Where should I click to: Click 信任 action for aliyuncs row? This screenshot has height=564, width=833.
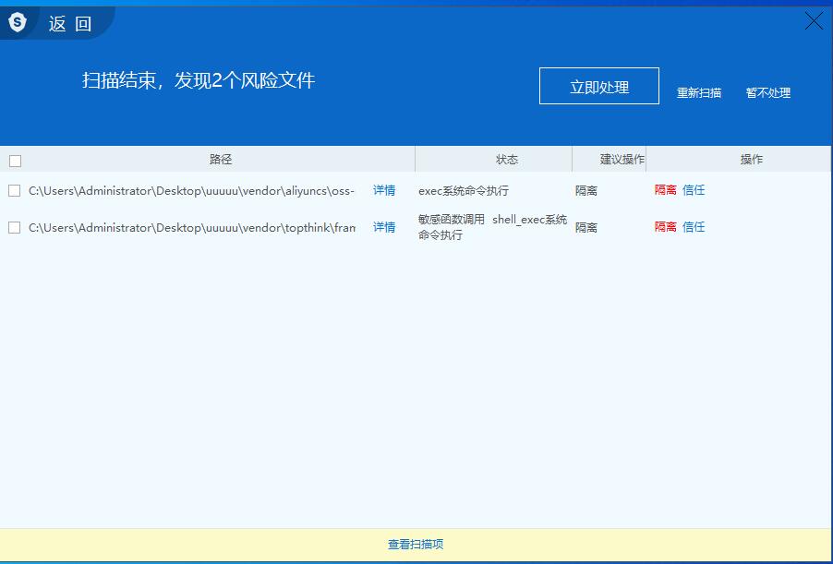(694, 190)
